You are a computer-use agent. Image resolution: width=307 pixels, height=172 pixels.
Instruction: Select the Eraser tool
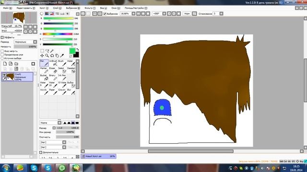[53, 70]
